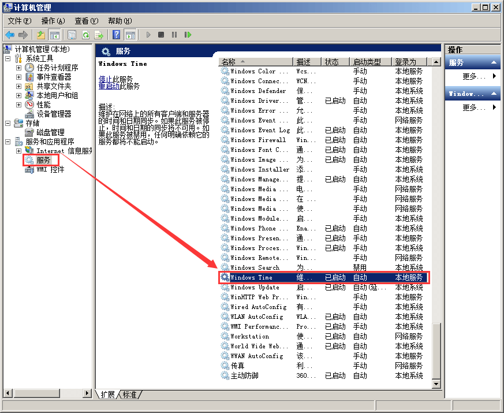Collapse the 服务和应用程序 tree node
Viewport: 504px width, 413px height.
(x=8, y=142)
